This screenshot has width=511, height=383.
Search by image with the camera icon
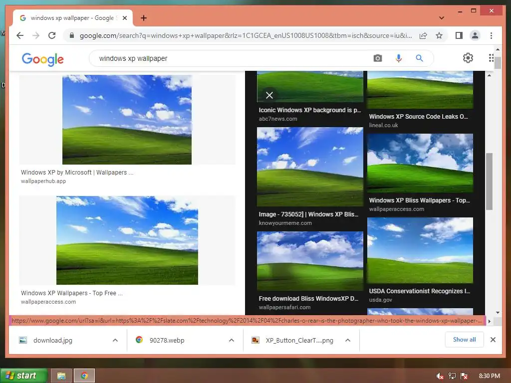(x=377, y=58)
